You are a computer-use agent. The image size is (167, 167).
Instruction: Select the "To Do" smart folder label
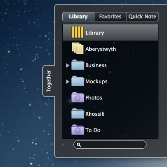click(x=93, y=130)
